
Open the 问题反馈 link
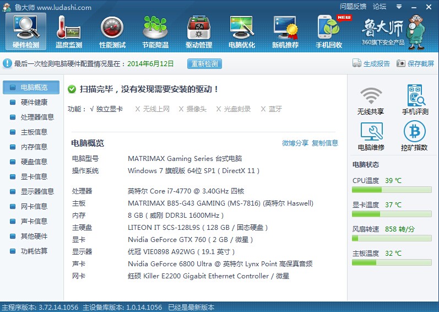coord(353,7)
